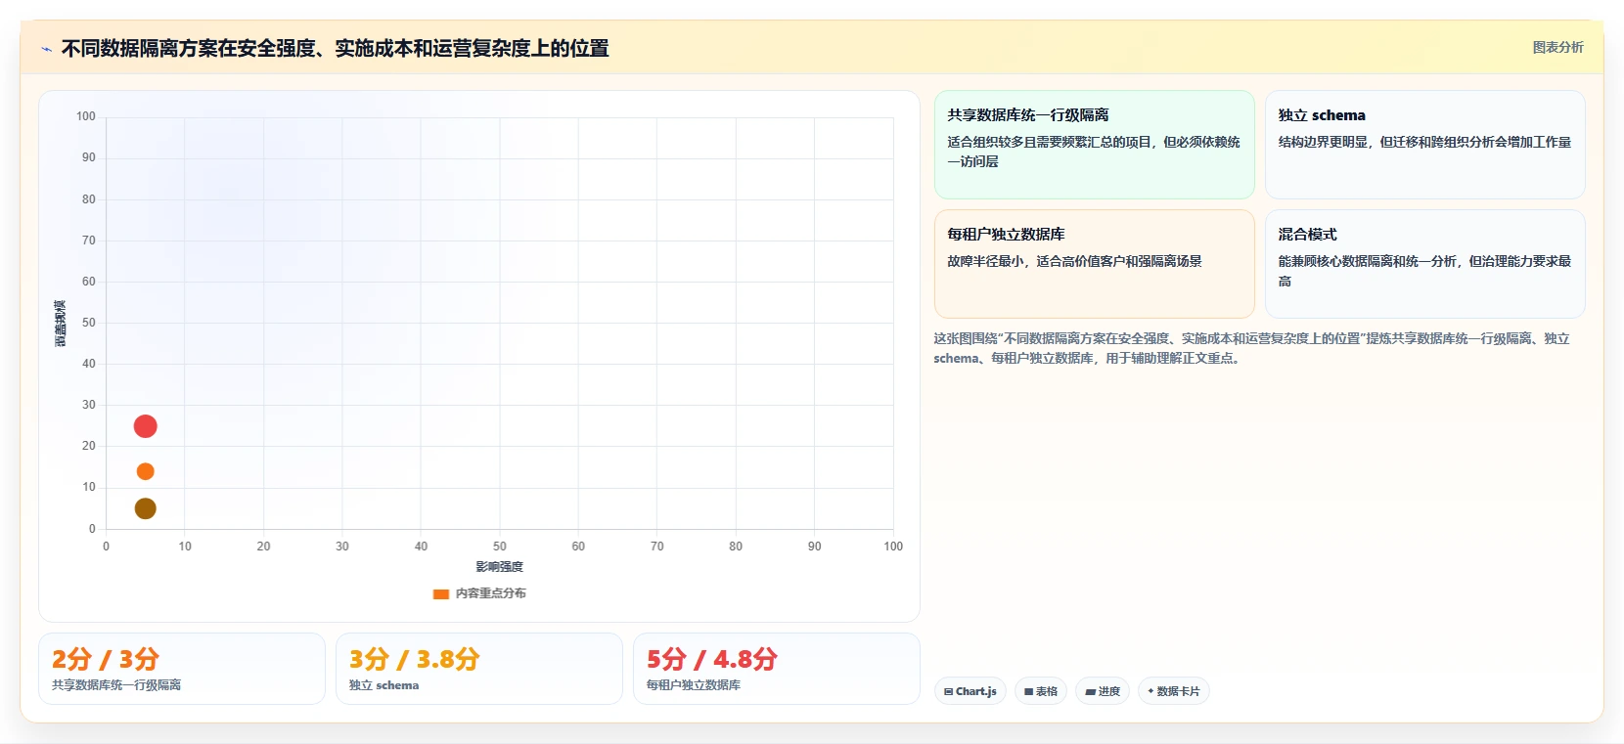Click the 覆盖规模 y-axis title
This screenshot has height=744, width=1624.
tap(61, 324)
